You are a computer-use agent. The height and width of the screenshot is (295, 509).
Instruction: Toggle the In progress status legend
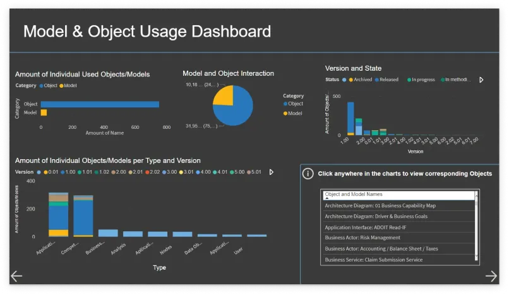click(421, 80)
